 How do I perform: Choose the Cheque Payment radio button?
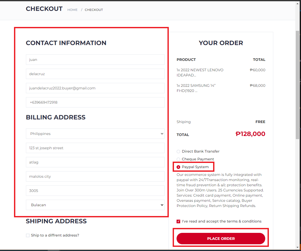pyautogui.click(x=178, y=159)
